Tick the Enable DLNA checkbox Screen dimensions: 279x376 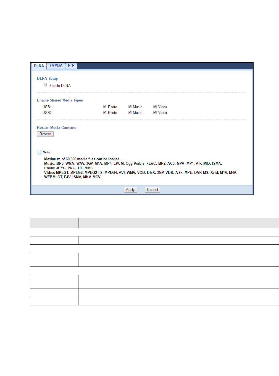coord(45,85)
